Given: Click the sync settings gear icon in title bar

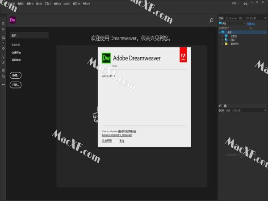Looking at the screenshot, I should (x=245, y=4).
